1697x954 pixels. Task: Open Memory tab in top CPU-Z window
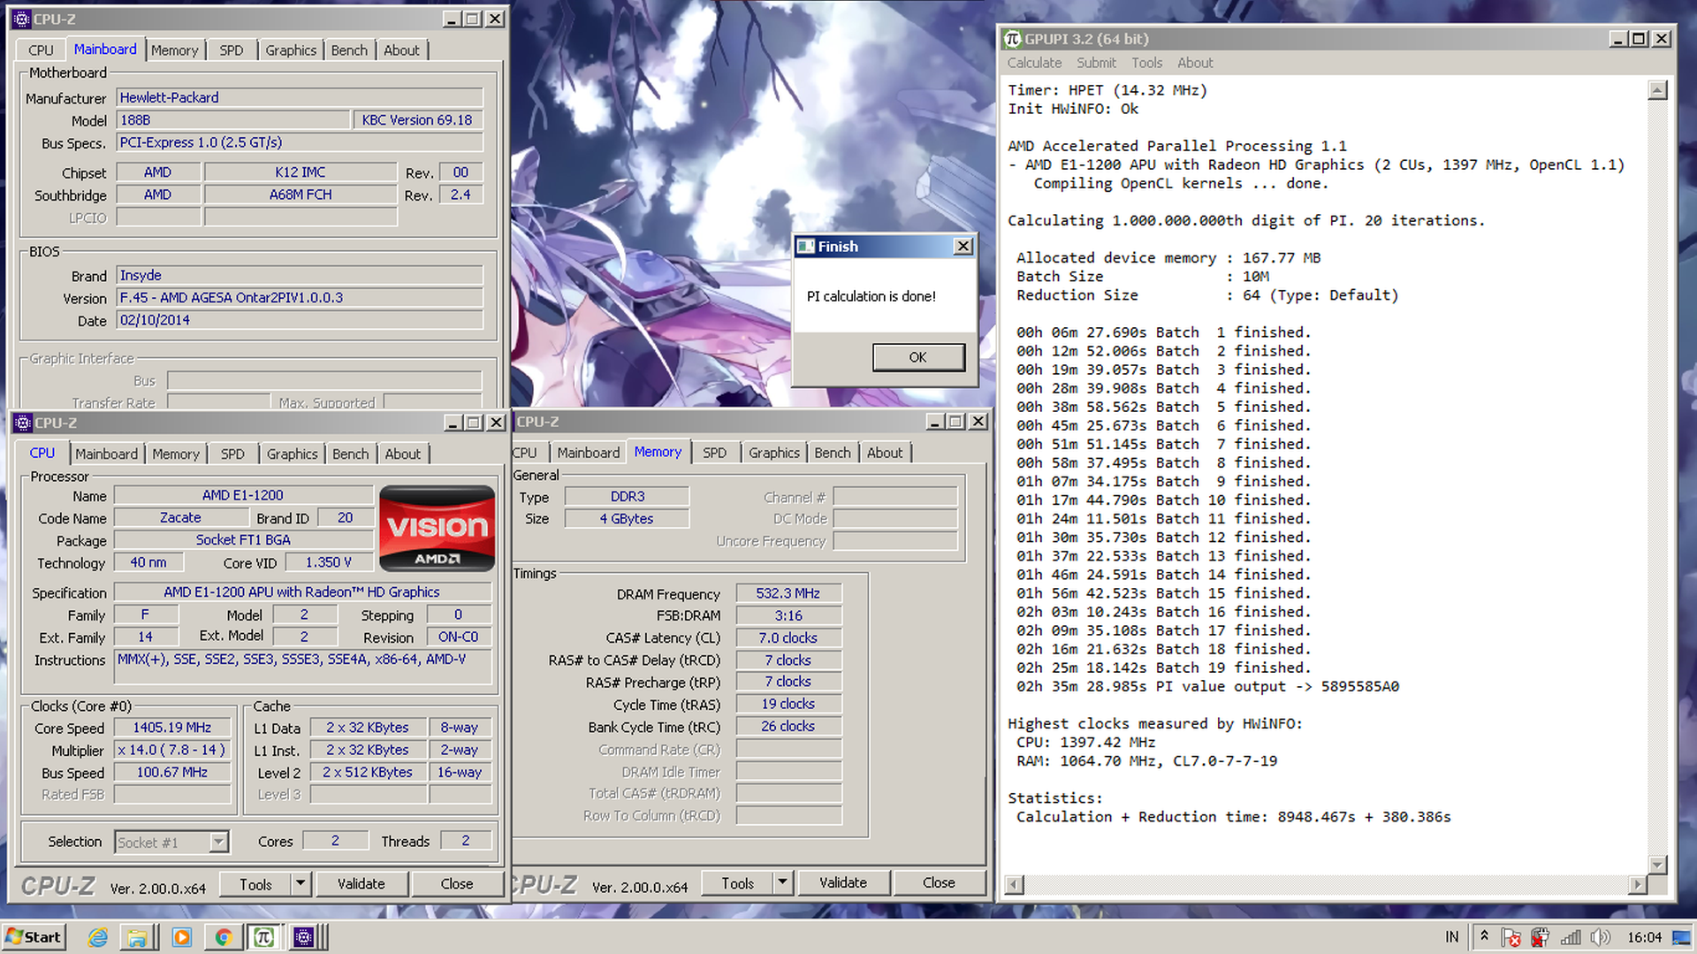[174, 50]
